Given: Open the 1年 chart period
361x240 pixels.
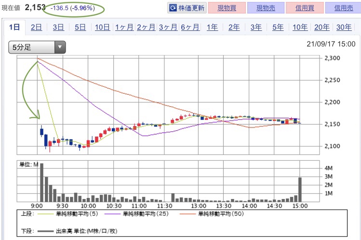Looking at the screenshot, I should [212, 27].
